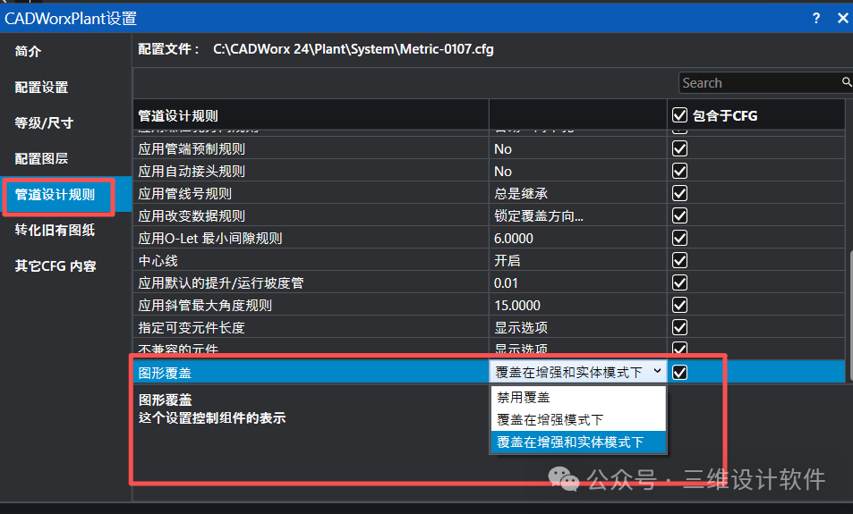Image resolution: width=853 pixels, height=514 pixels.
Task: Select the 应用管端预制规则 row
Action: 311,149
